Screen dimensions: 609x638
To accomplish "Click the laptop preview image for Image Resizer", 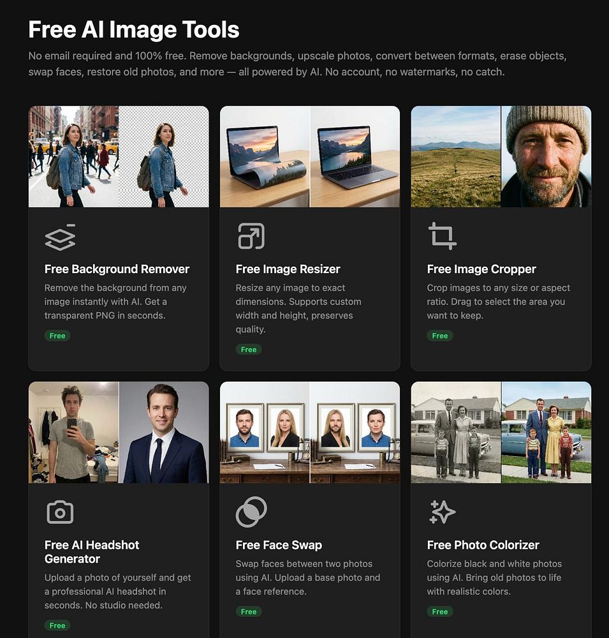I will click(x=310, y=157).
